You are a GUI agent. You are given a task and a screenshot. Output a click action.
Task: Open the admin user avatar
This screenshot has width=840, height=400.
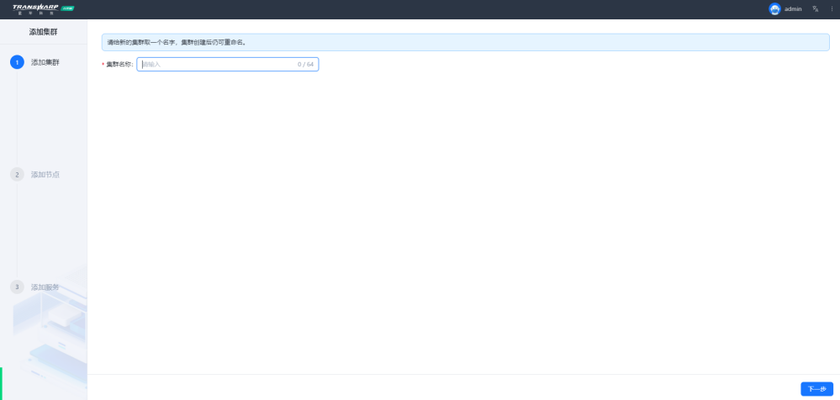[x=774, y=8]
